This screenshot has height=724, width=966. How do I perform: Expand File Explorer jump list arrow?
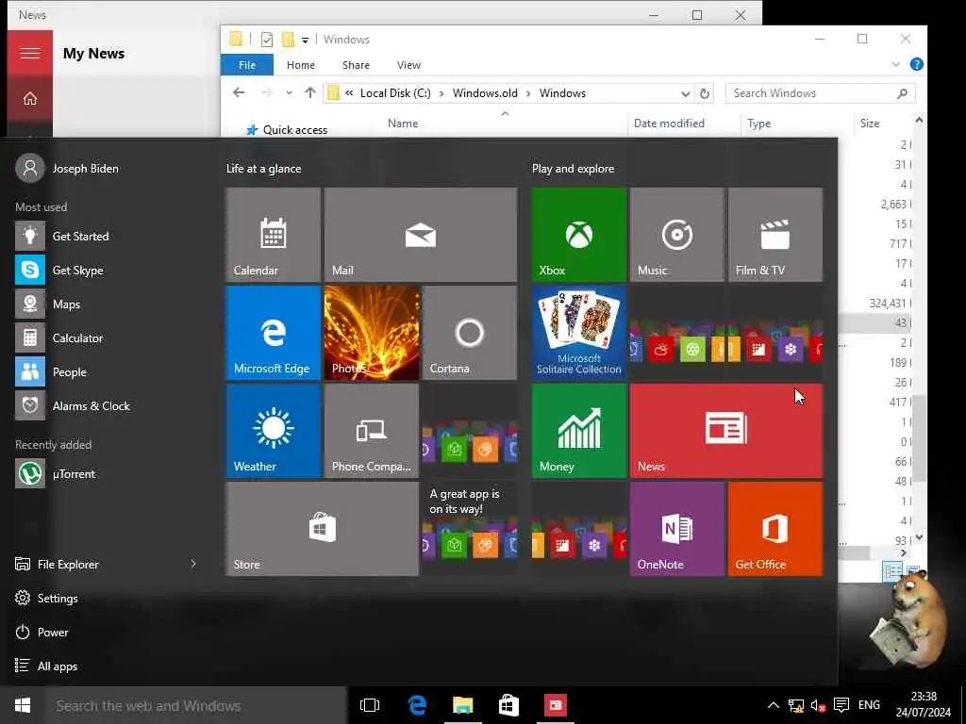[x=193, y=564]
